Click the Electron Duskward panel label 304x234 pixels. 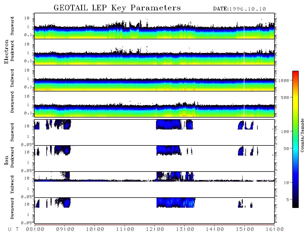click(12, 51)
